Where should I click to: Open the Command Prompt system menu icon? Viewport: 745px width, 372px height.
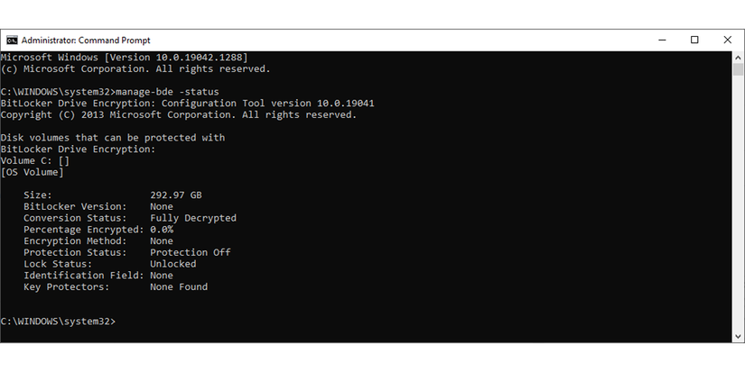[12, 40]
